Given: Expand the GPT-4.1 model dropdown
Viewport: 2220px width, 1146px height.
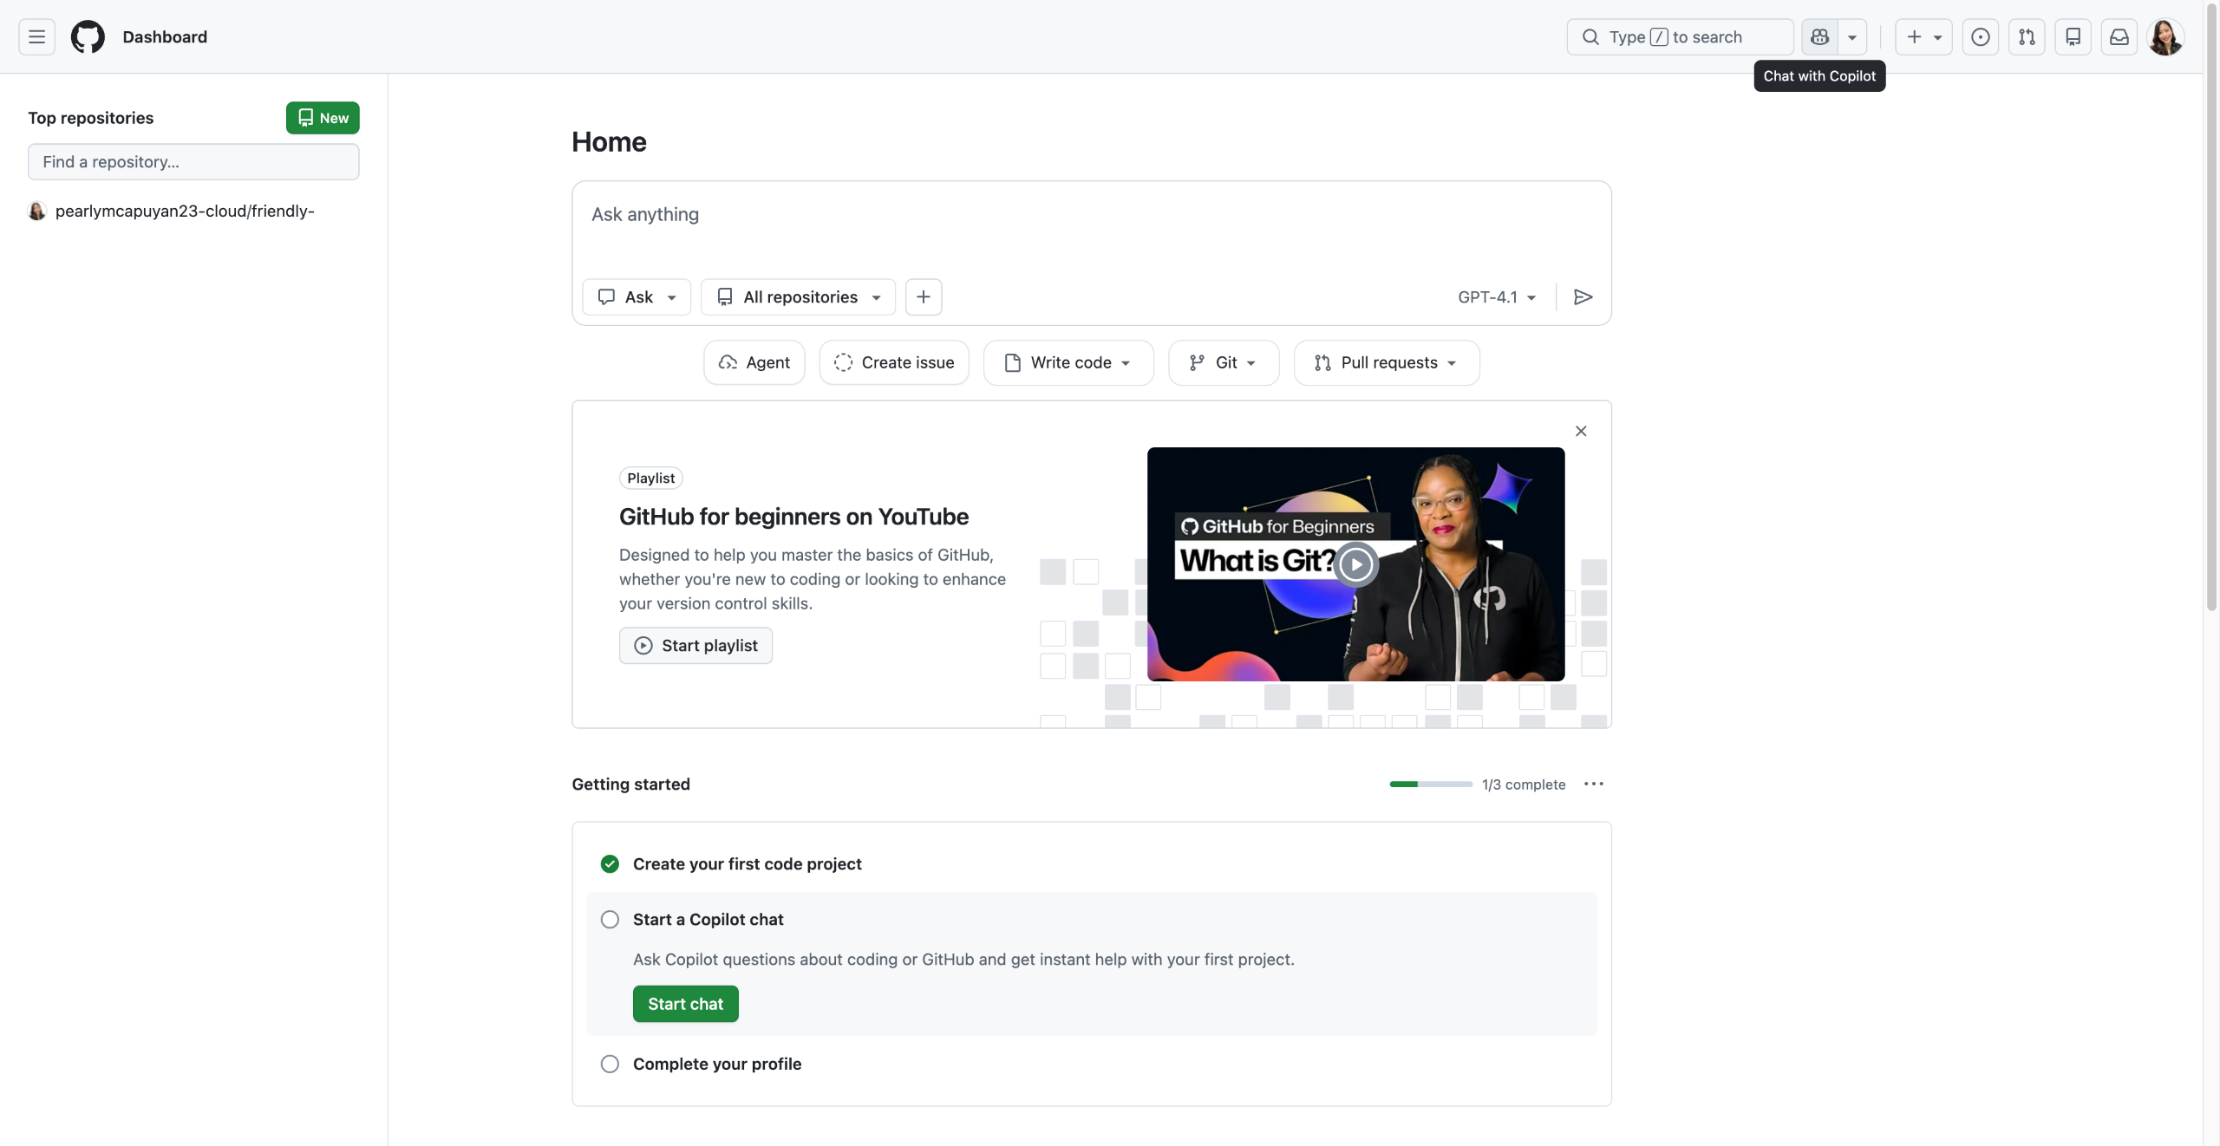Looking at the screenshot, I should pyautogui.click(x=1497, y=297).
